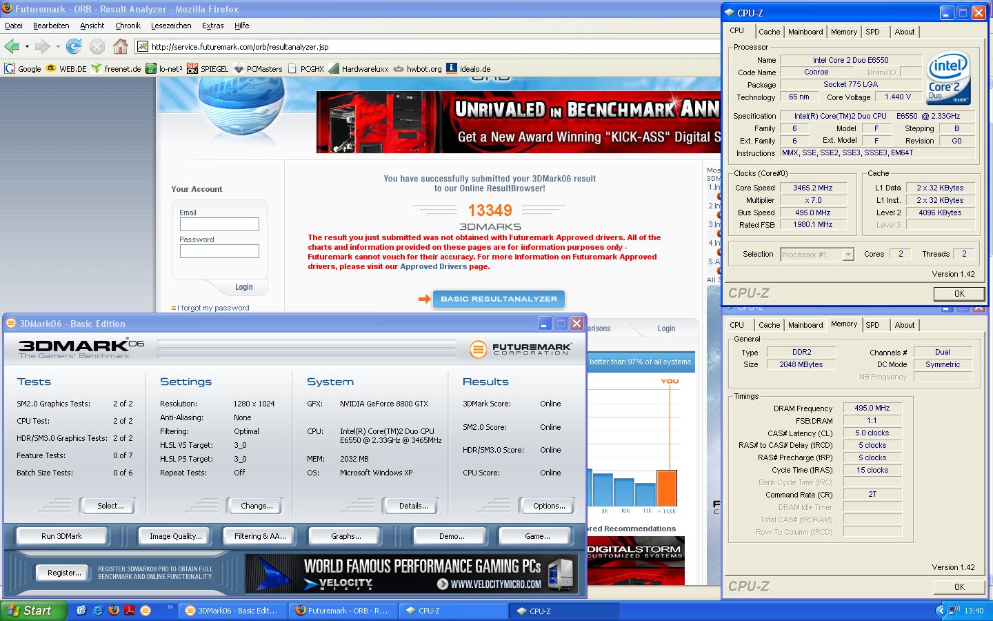Image resolution: width=993 pixels, height=621 pixels.
Task: Launch Internet Explorer from quick launch
Action: coord(97,611)
